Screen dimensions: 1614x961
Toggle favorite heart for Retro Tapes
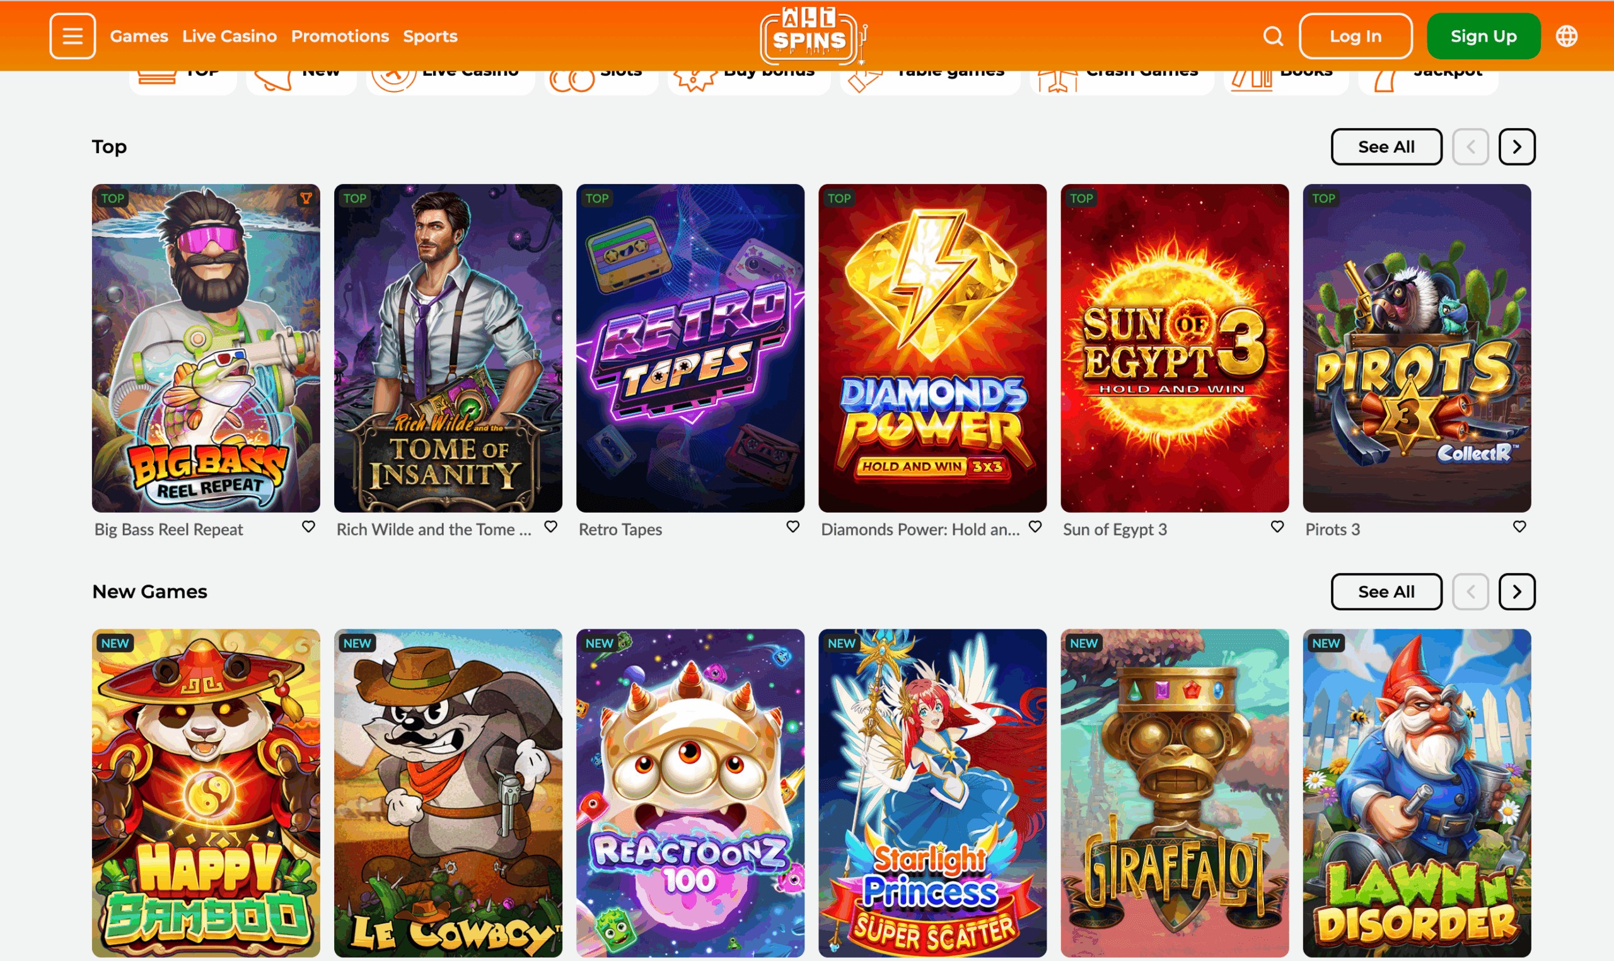(793, 527)
